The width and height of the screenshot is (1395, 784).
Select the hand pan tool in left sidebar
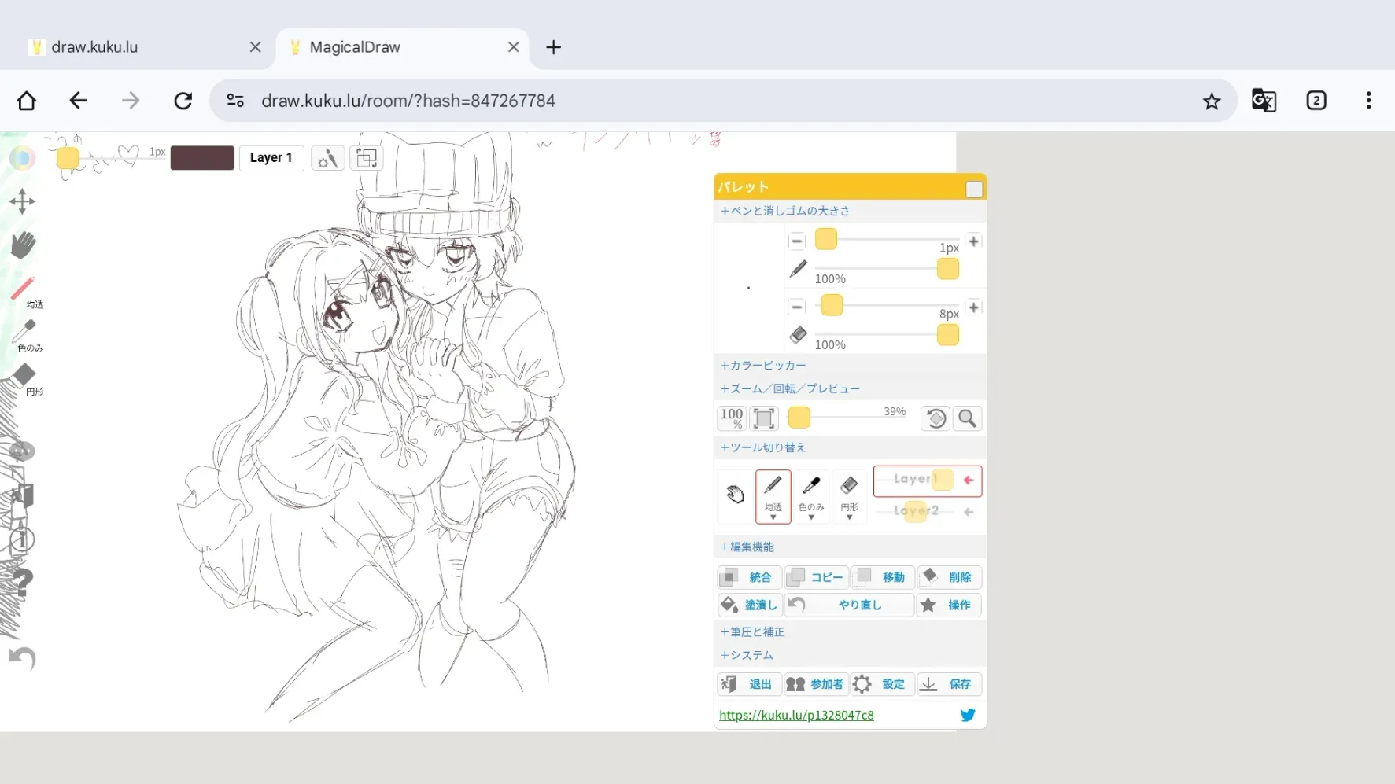[x=23, y=245]
